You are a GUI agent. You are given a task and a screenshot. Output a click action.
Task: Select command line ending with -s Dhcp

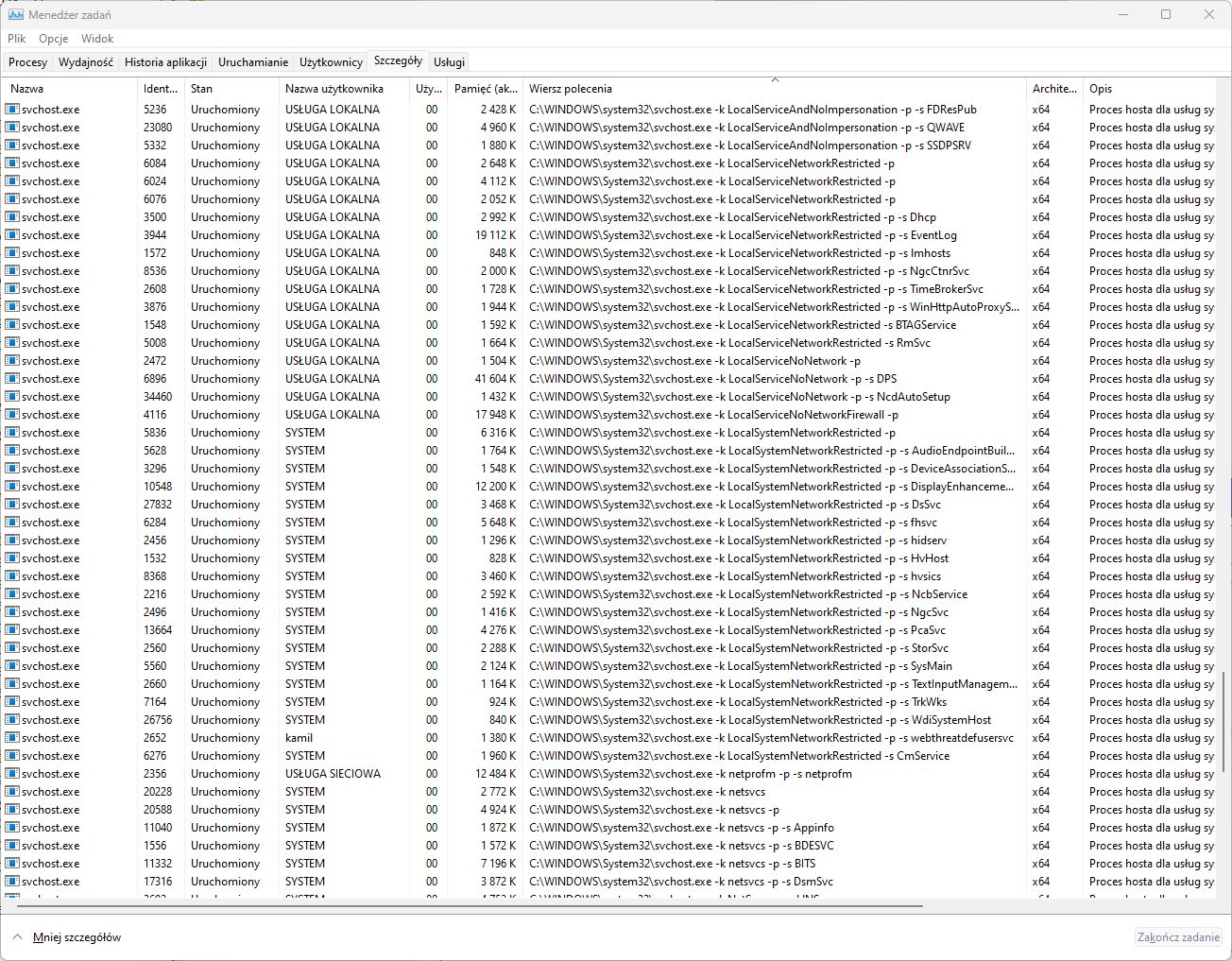point(732,217)
